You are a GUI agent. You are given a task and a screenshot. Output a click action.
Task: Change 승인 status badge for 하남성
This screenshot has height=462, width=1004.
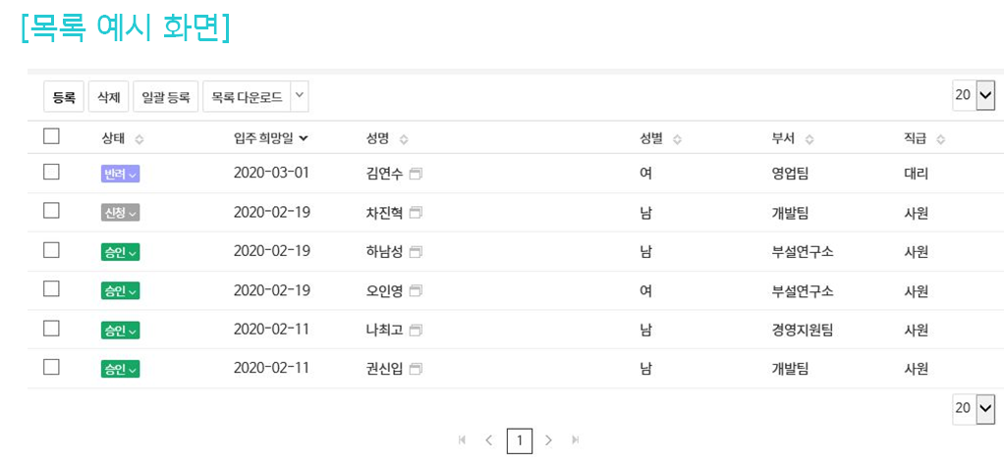coord(120,252)
